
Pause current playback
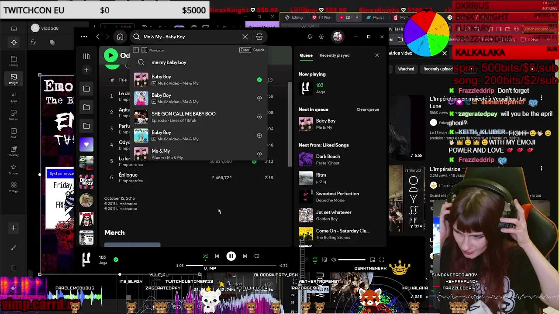pyautogui.click(x=231, y=256)
